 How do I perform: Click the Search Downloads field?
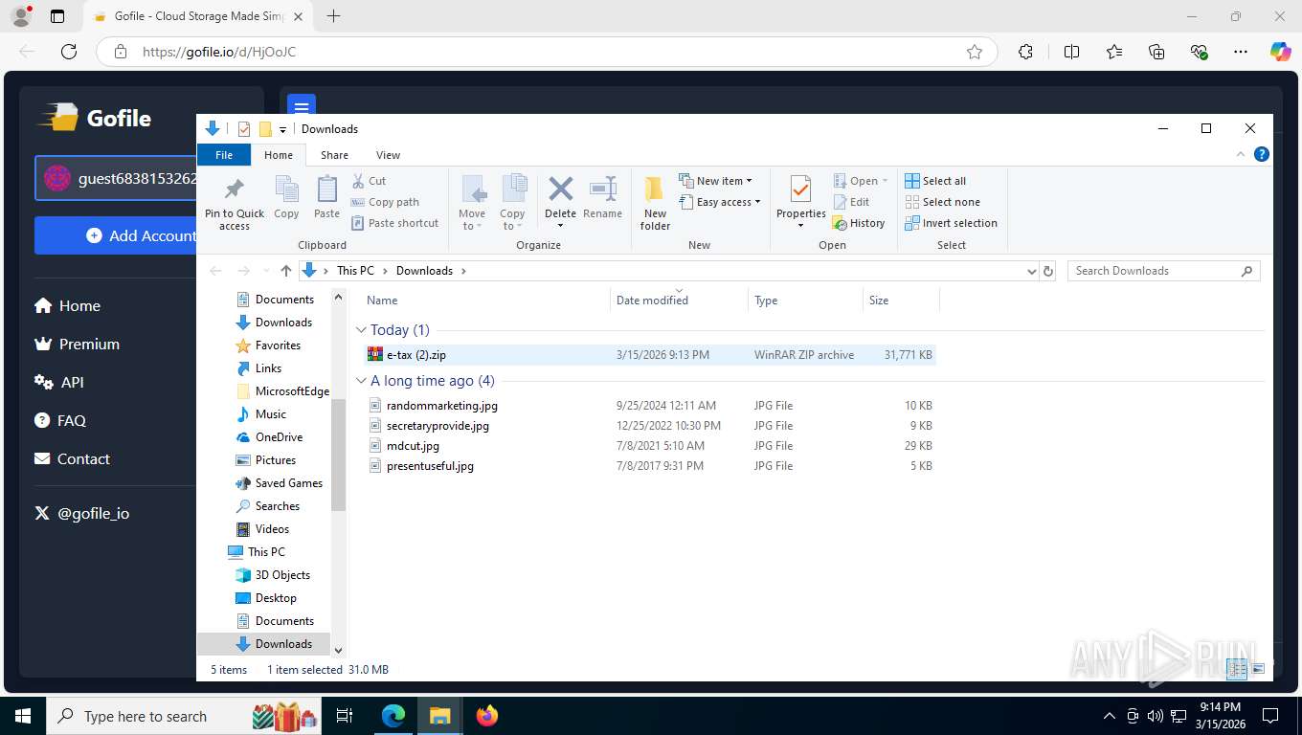point(1163,271)
